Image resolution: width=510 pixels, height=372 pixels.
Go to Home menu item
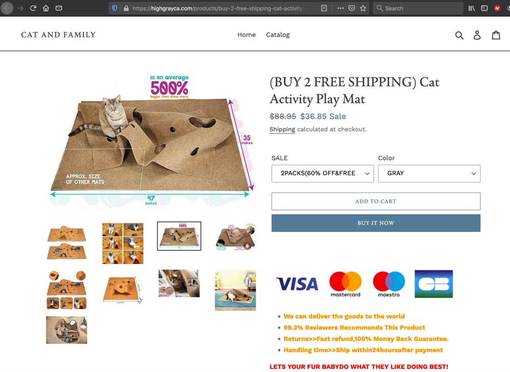[246, 35]
